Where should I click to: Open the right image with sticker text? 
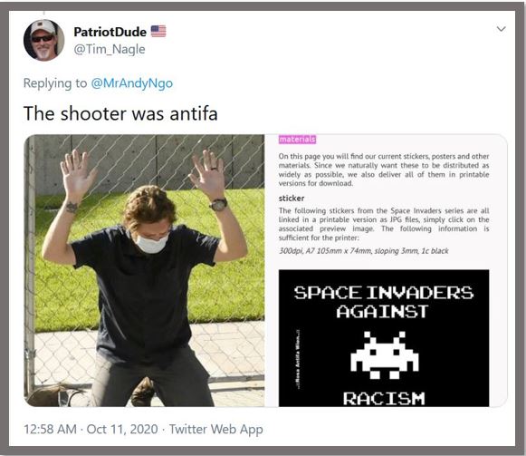click(x=386, y=270)
